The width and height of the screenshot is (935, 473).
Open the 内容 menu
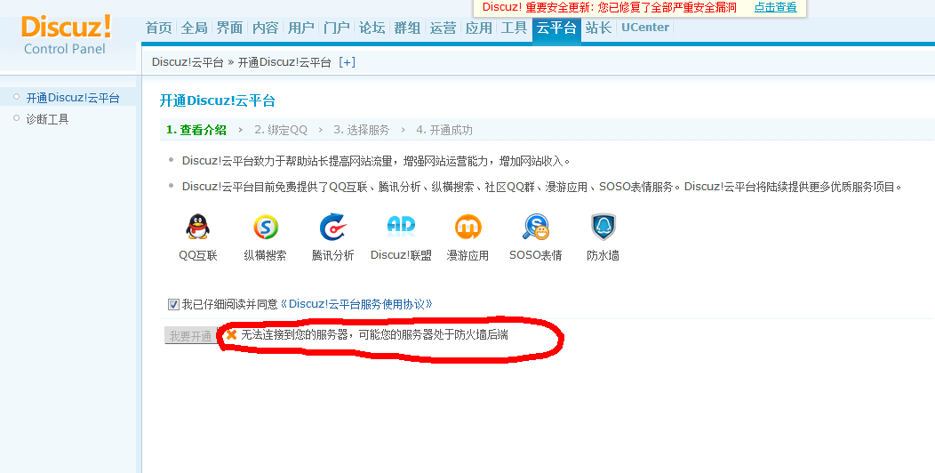coord(266,28)
